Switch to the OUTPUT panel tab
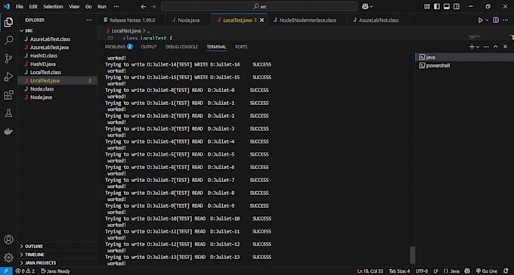The image size is (514, 275). click(x=148, y=47)
